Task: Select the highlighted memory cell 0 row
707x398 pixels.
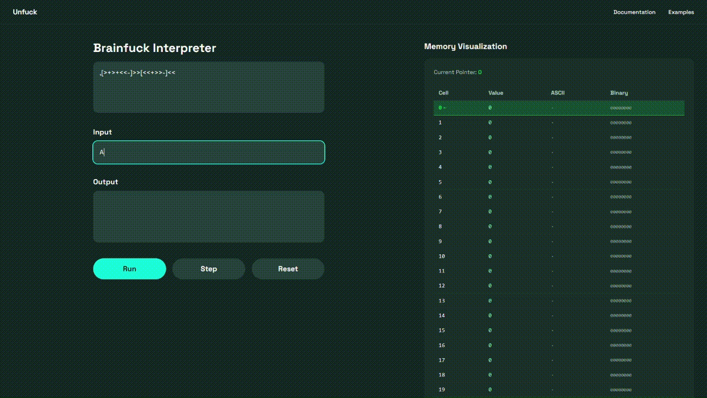Action: [x=558, y=108]
